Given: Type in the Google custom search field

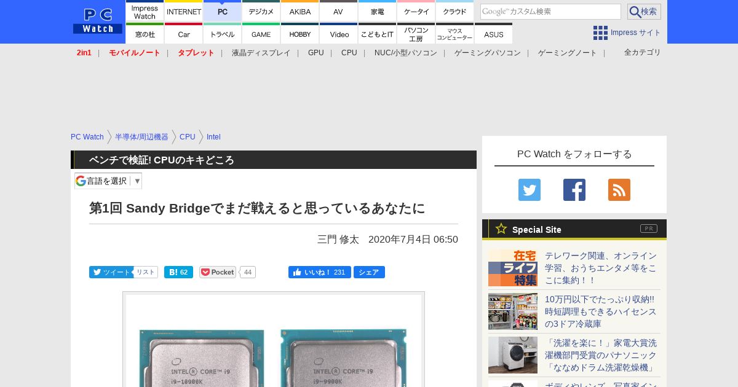Looking at the screenshot, I should [550, 12].
